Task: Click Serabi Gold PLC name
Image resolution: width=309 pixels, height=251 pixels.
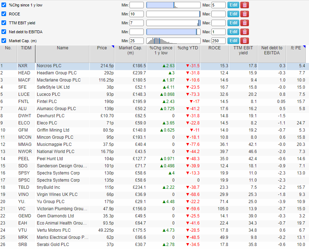Action: pyautogui.click(x=53, y=245)
